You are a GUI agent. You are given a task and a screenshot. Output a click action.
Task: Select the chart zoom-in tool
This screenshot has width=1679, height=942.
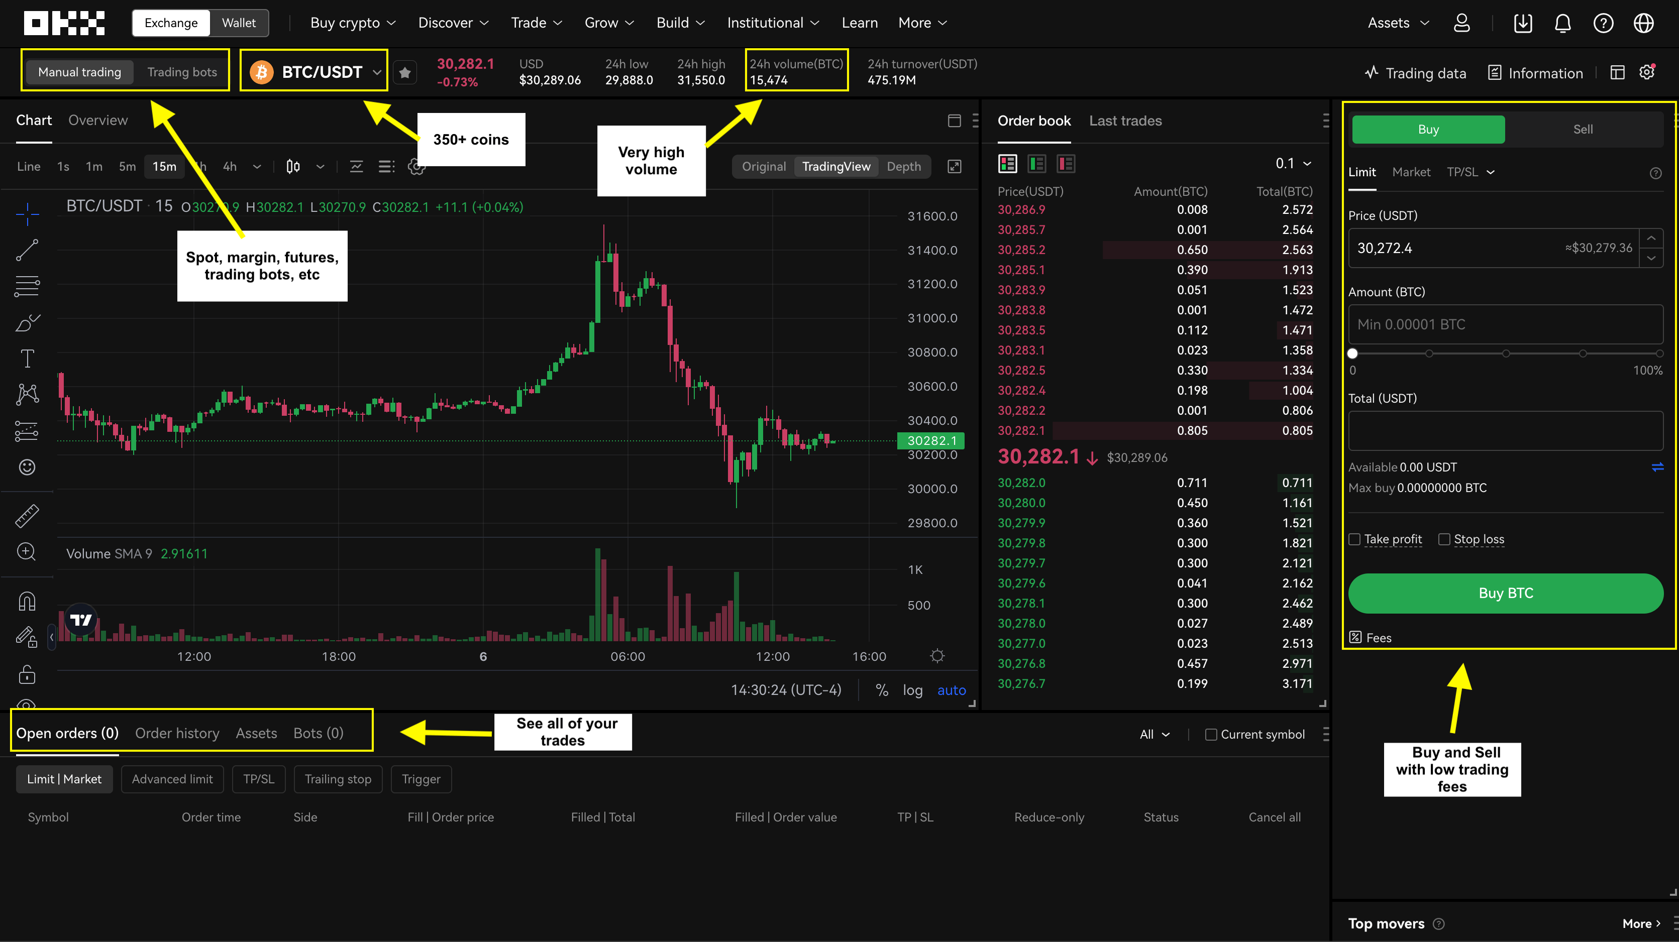27,552
